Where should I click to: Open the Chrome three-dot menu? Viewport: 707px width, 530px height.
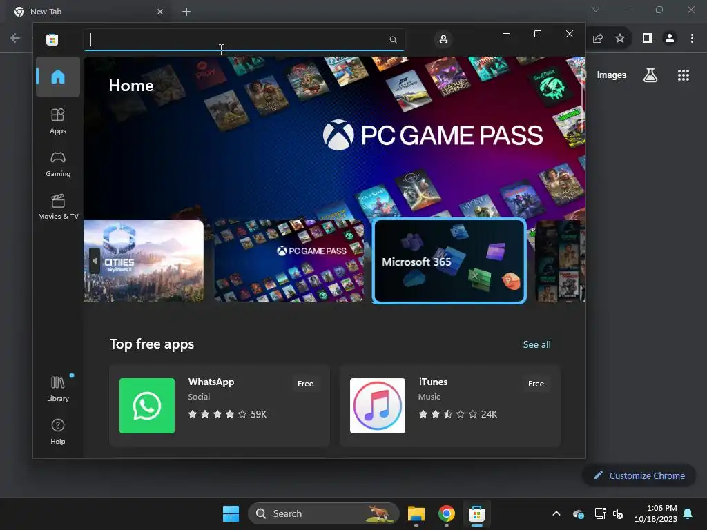click(692, 39)
